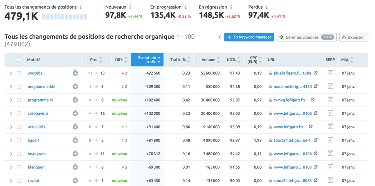375x186 pixels.
Task: Sort table by CPC (EUR) column
Action: pos(254,60)
